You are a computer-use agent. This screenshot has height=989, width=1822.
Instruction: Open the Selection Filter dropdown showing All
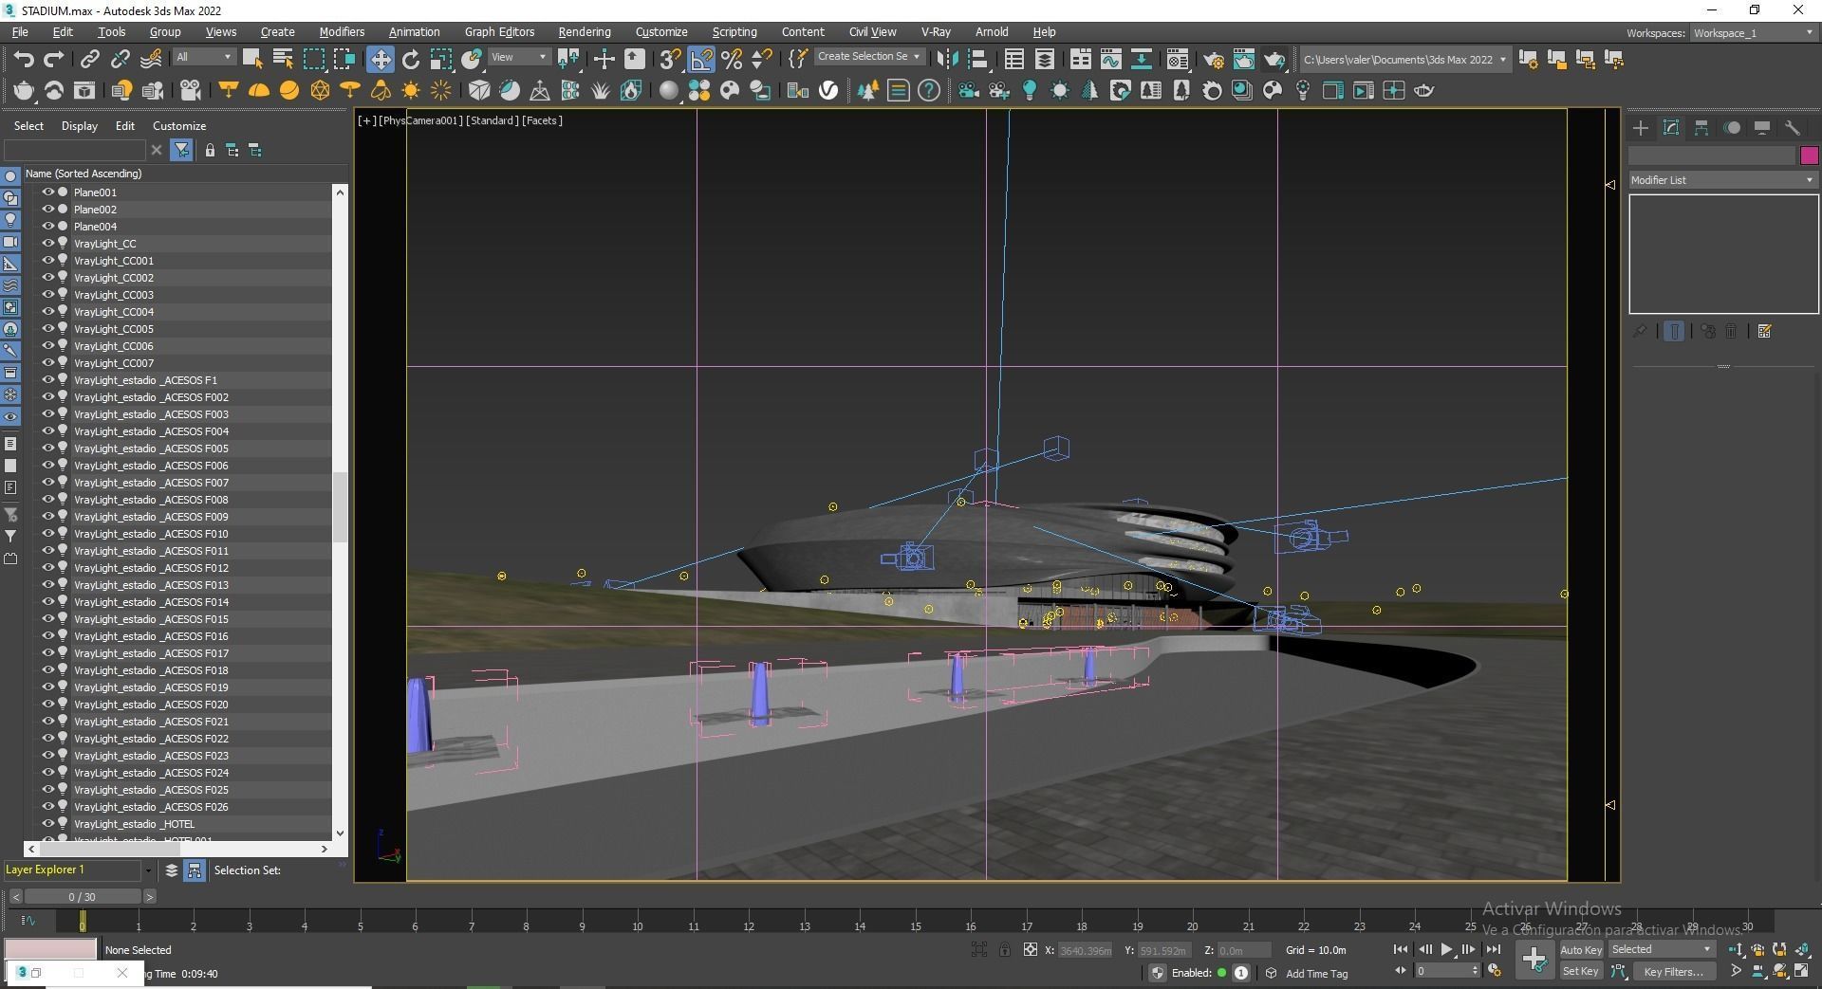tap(202, 57)
